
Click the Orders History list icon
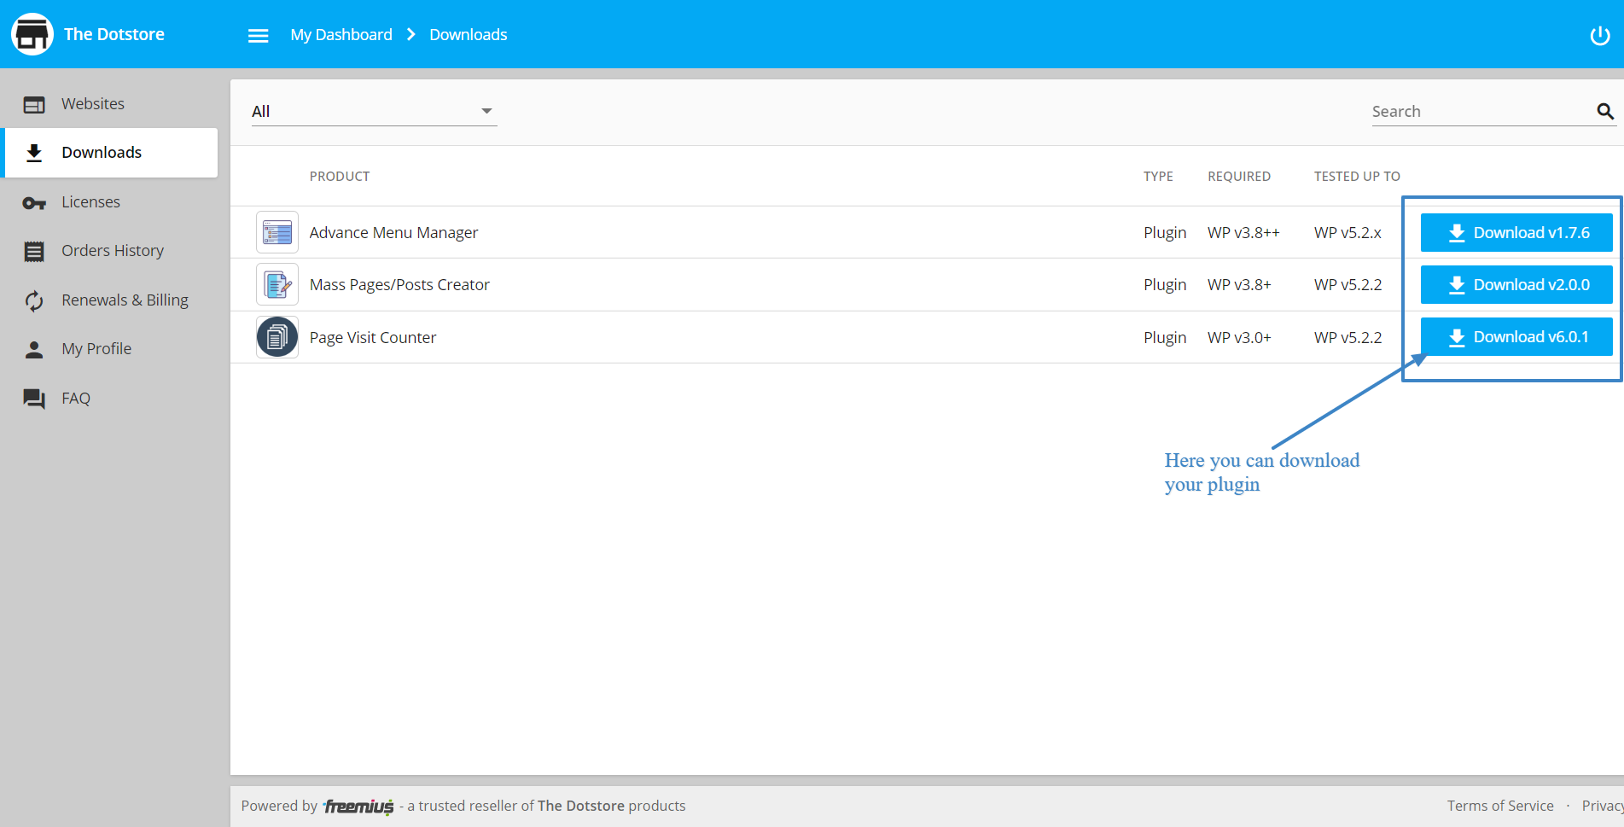(x=34, y=251)
